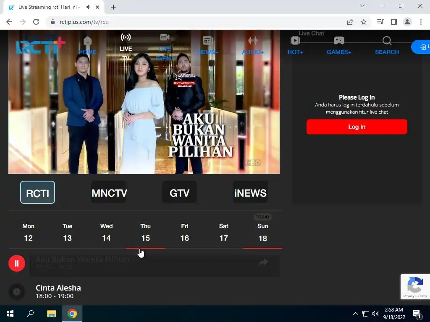This screenshot has height=322, width=430.
Task: Pause the live program with red button
Action: [x=17, y=263]
